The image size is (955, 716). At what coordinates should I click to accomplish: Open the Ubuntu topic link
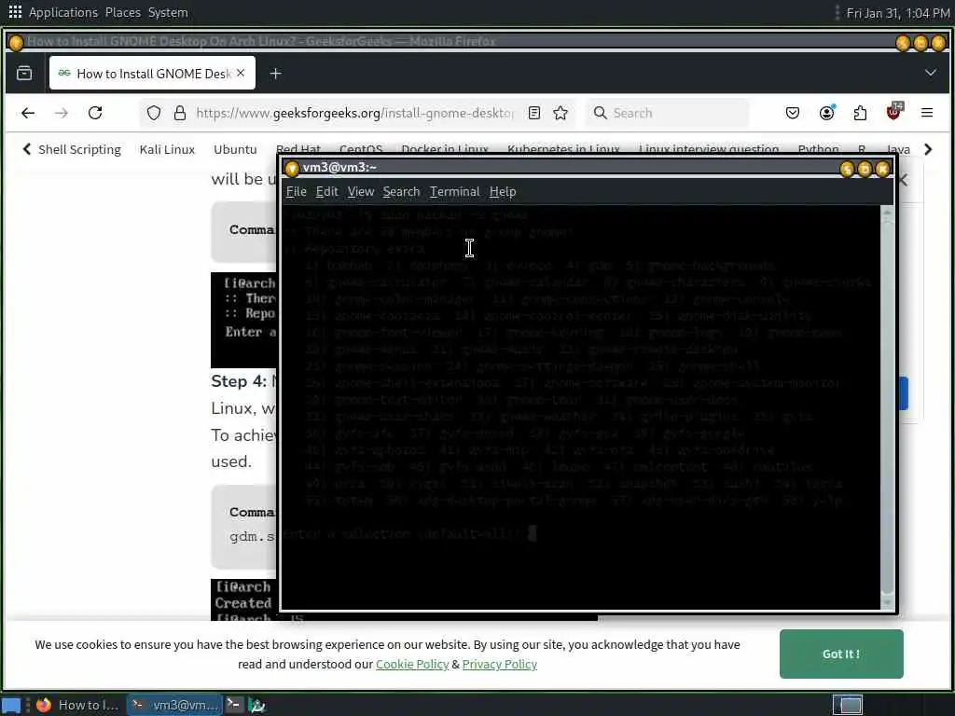235,149
